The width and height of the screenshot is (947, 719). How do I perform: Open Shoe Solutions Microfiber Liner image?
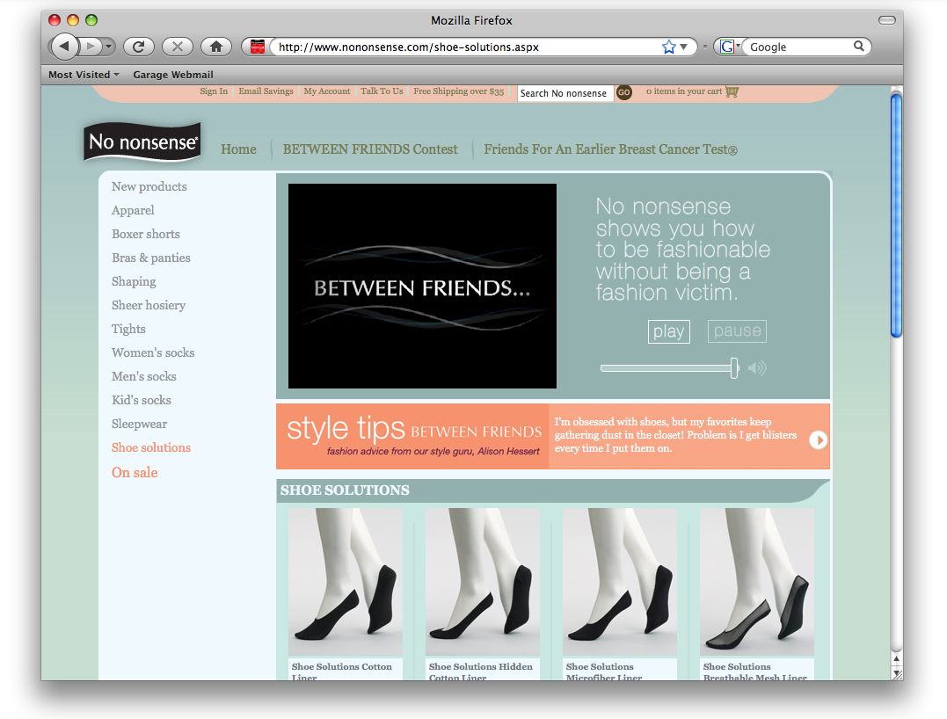[x=620, y=582]
